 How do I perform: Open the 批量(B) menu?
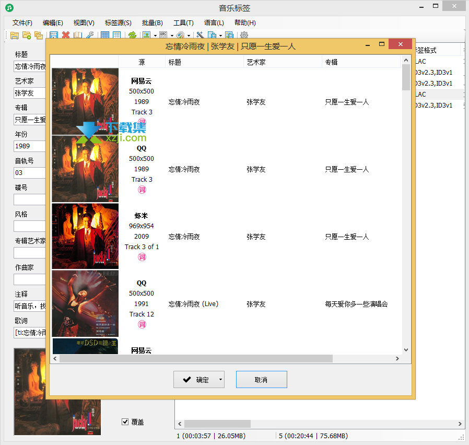[x=153, y=23]
